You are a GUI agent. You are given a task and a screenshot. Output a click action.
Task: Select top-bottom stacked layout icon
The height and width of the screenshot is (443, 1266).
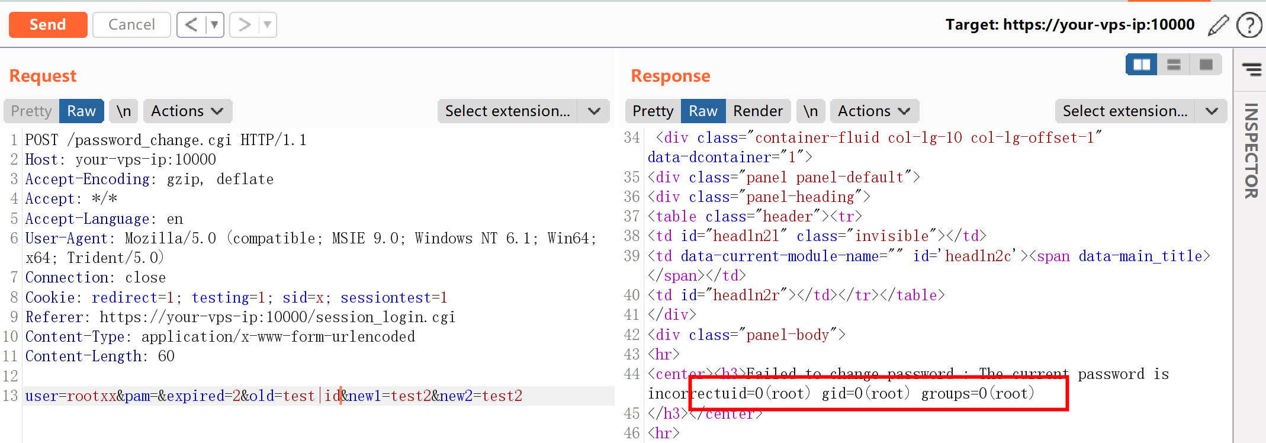tap(1174, 65)
